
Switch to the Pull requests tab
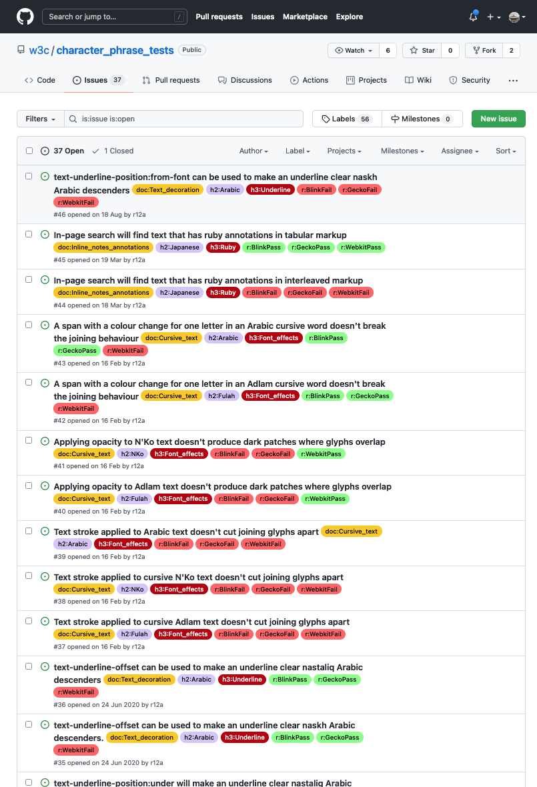pyautogui.click(x=171, y=80)
